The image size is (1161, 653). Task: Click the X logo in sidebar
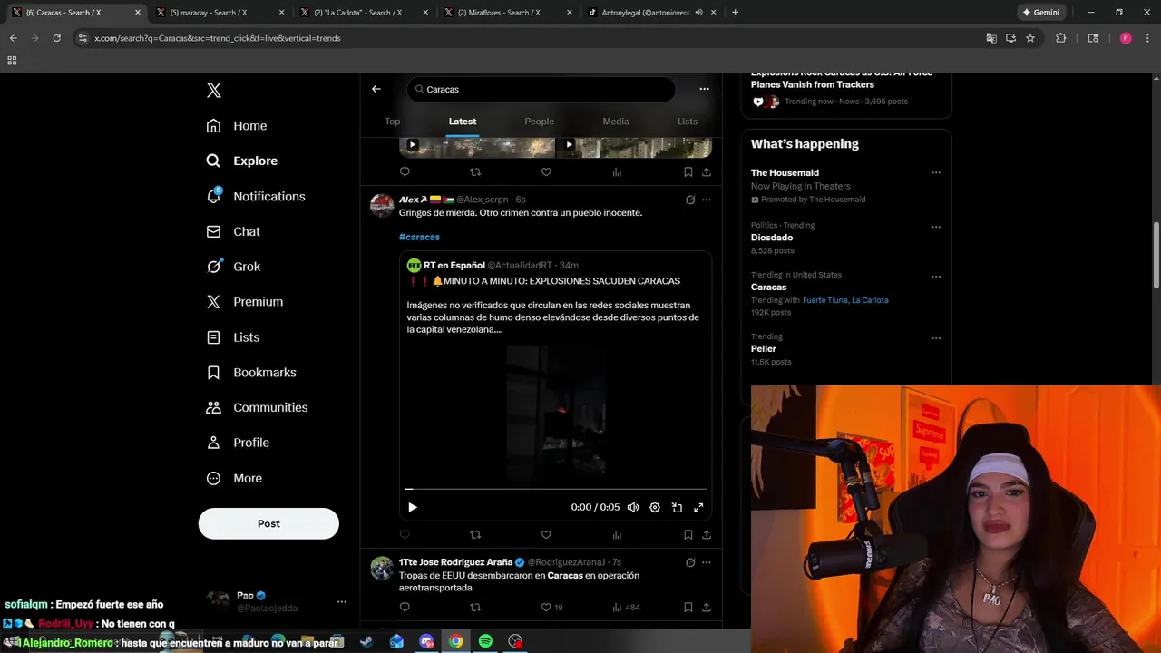click(x=214, y=90)
